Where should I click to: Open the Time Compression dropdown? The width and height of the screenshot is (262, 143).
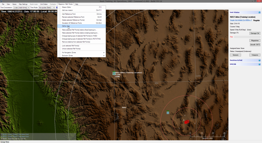click(x=21, y=7)
